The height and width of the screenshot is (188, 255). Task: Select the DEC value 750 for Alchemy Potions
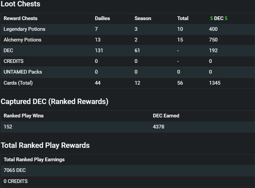[x=213, y=40]
